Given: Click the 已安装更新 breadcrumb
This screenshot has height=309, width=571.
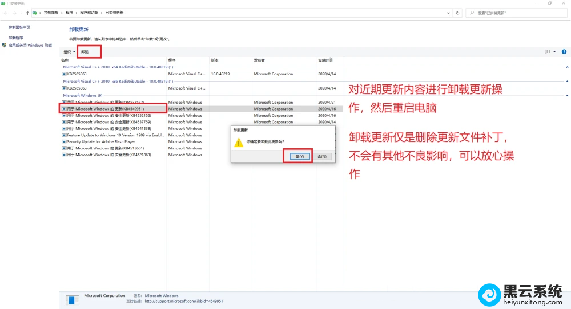Looking at the screenshot, I should [114, 13].
